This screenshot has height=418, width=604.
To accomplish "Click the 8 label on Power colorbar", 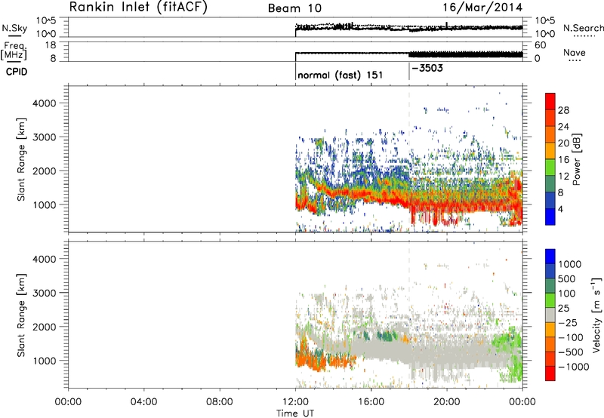I will 560,193.
